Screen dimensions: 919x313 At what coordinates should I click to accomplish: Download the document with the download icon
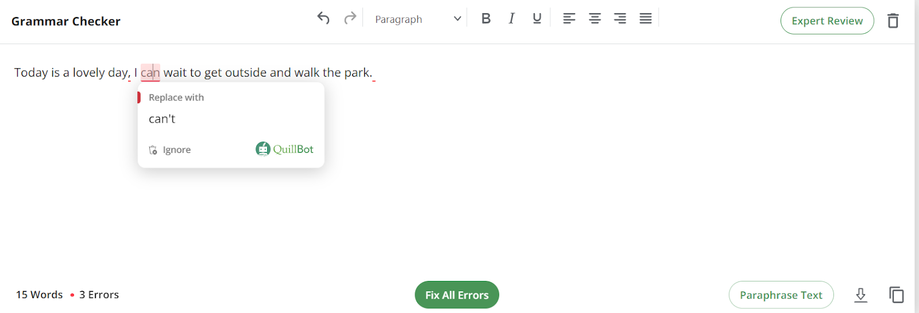860,295
